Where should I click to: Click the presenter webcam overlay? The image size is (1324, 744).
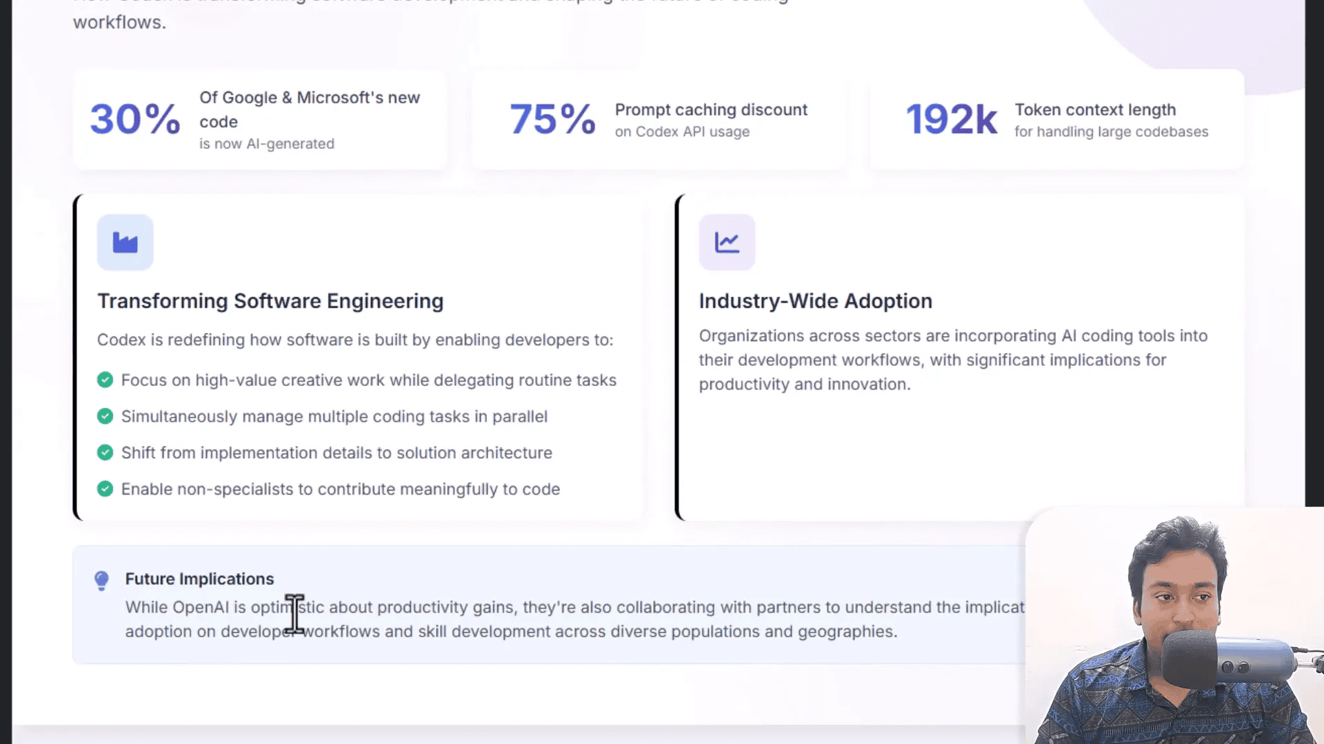pos(1174,626)
